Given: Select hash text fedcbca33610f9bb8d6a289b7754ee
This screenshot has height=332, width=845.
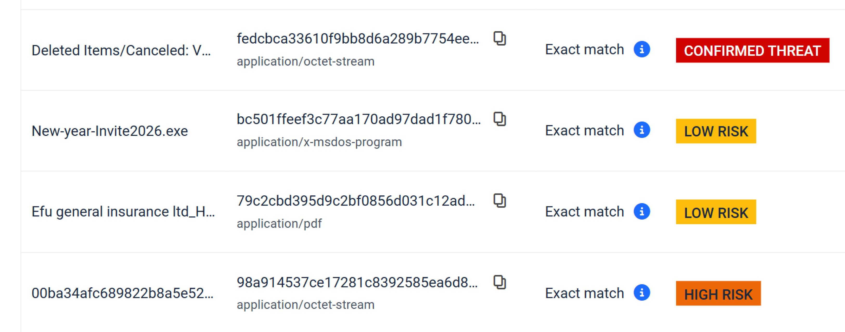Looking at the screenshot, I should point(358,39).
